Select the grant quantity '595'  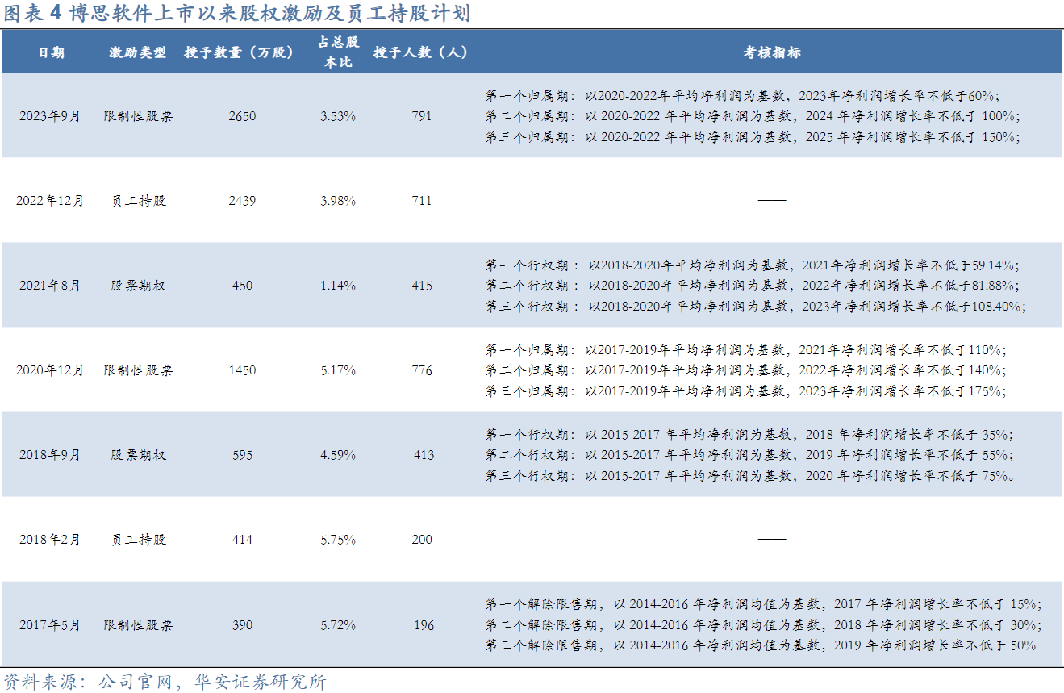pos(242,455)
